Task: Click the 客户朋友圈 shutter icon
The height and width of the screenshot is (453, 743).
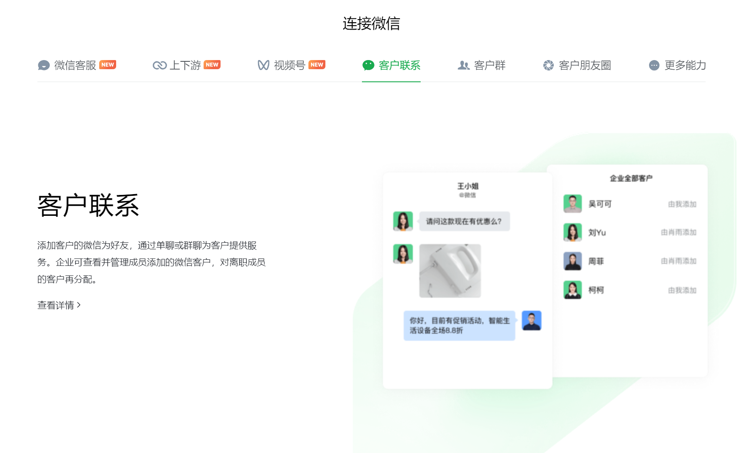Action: [549, 65]
